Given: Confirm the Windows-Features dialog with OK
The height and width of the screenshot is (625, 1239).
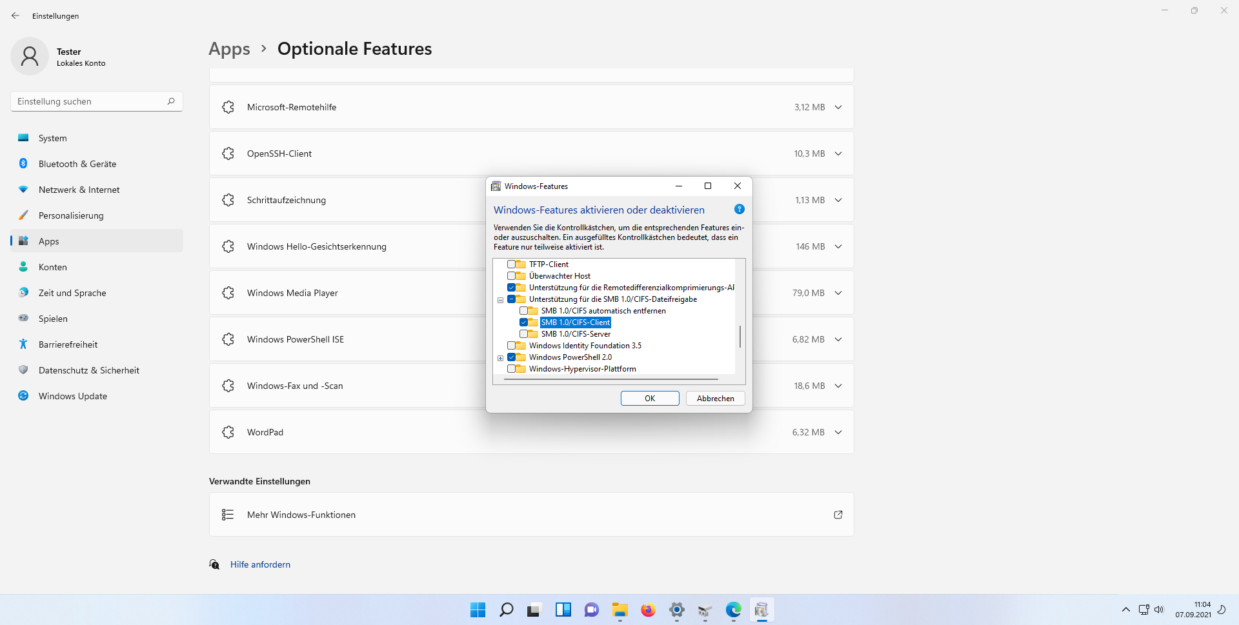Looking at the screenshot, I should 650,399.
